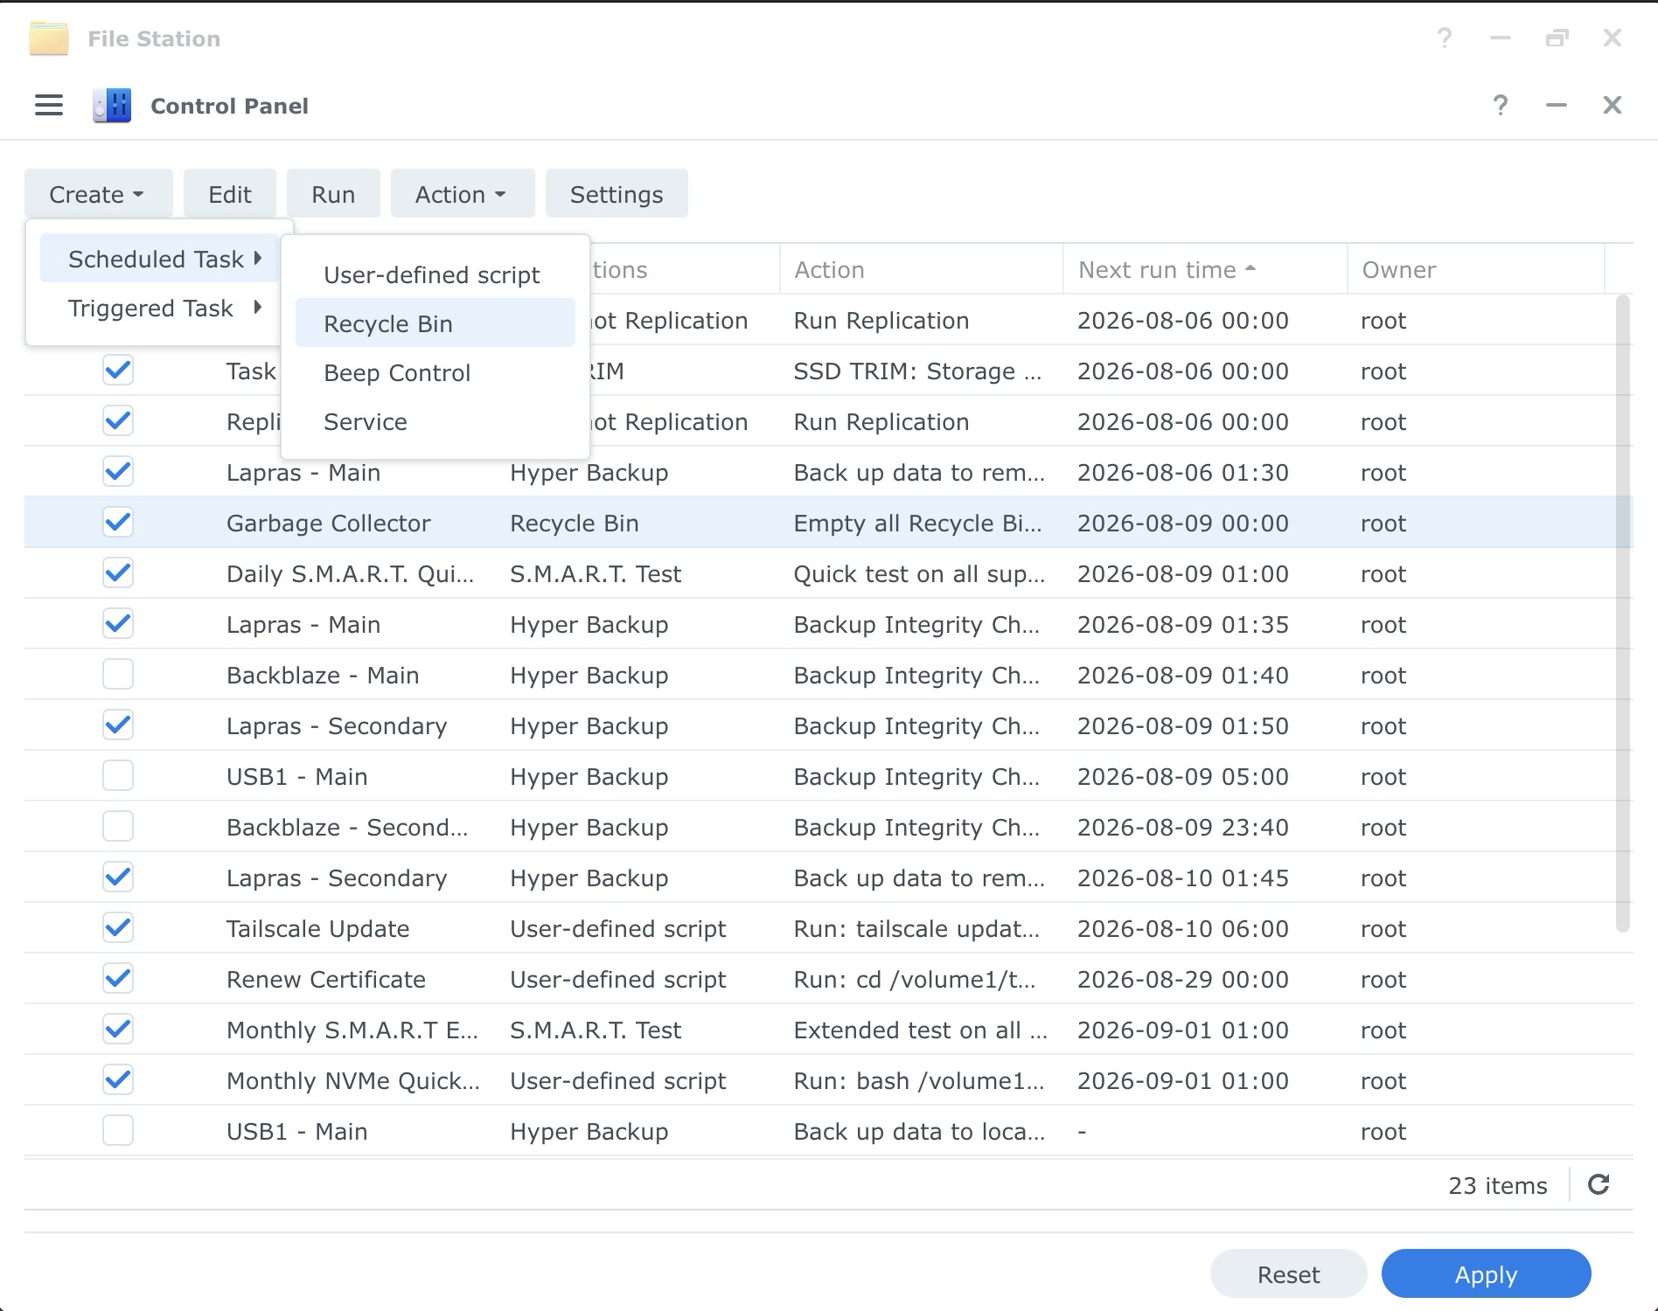The height and width of the screenshot is (1311, 1658).
Task: Click 'Monthly NVMe Quick...' task name
Action: point(353,1080)
